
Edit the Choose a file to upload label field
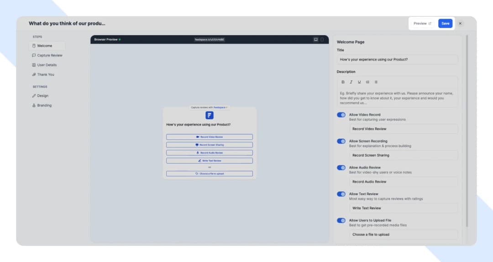[x=404, y=234]
